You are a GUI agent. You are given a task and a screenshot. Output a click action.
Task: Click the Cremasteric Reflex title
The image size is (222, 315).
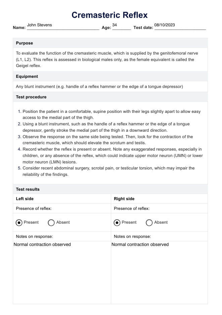(x=109, y=15)
